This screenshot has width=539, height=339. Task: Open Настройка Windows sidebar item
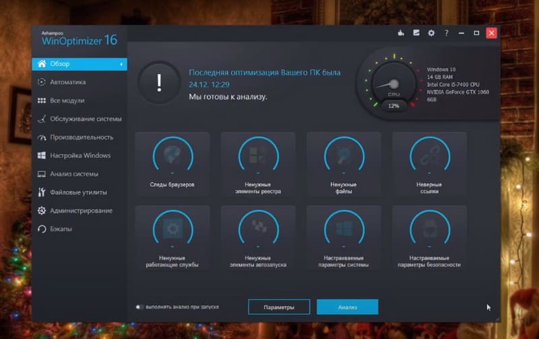coord(80,155)
